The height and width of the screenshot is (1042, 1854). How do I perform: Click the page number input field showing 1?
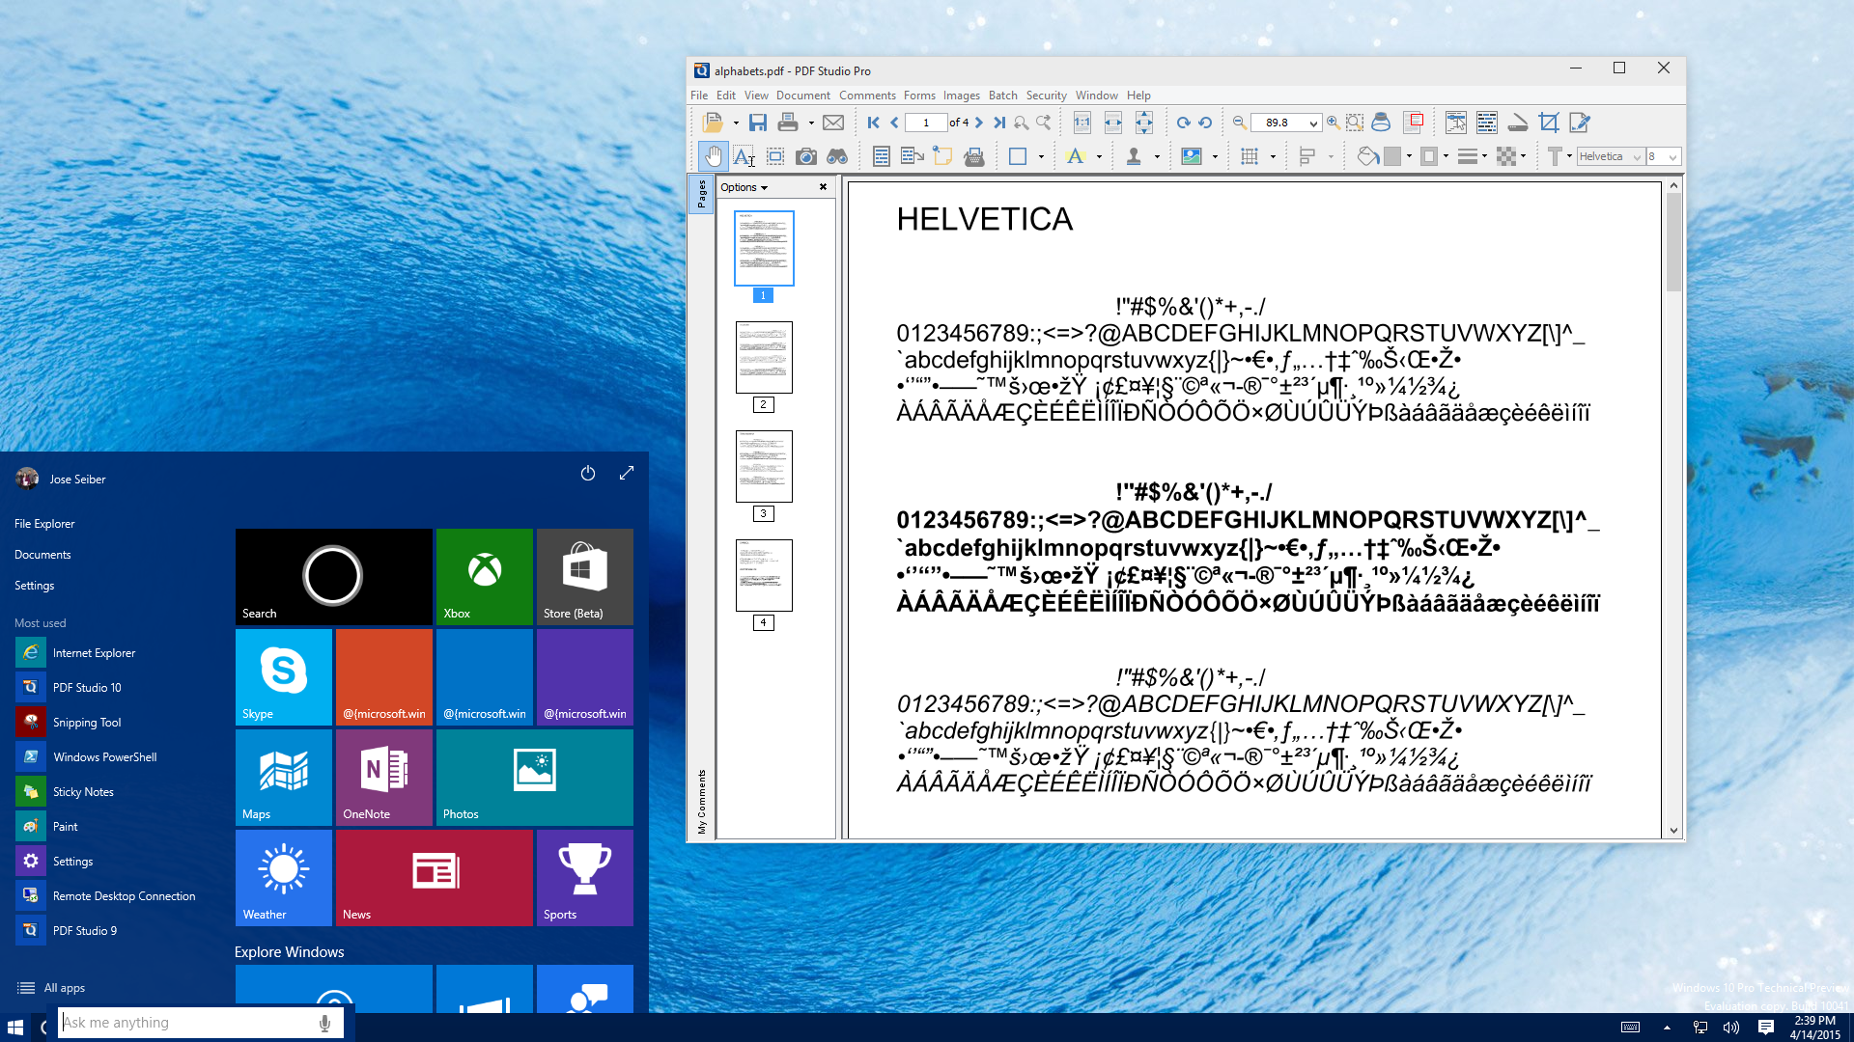(x=924, y=123)
